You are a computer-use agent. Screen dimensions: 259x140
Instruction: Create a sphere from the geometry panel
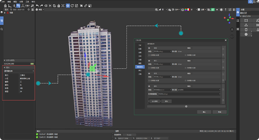tap(246, 34)
